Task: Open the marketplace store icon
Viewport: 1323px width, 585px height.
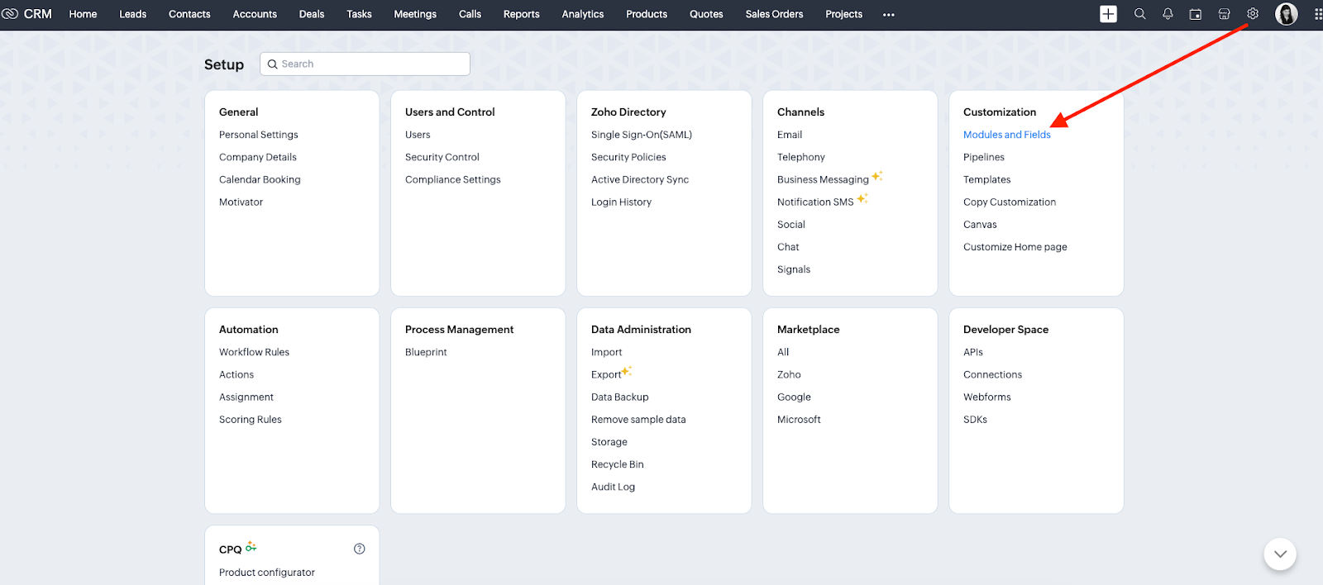Action: [1225, 14]
